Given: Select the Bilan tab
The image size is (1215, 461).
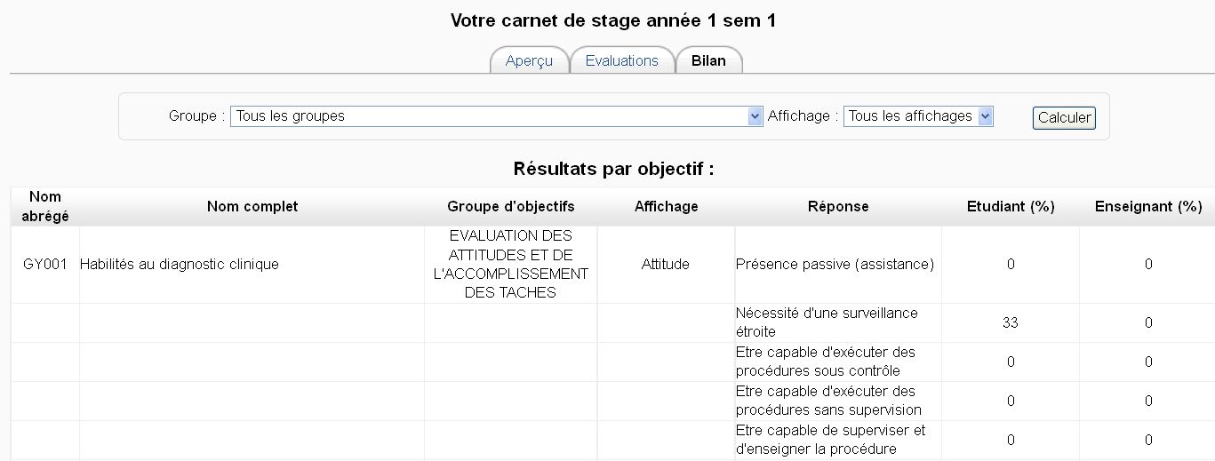Looking at the screenshot, I should point(708,60).
